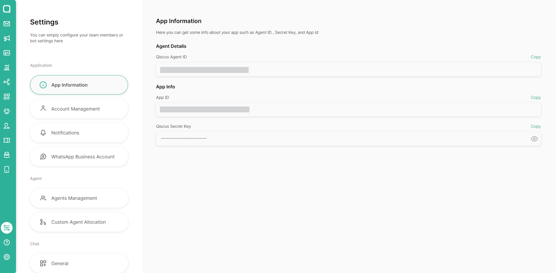This screenshot has width=556, height=273.
Task: Copy the Qiscus Agent ID
Action: point(536,57)
